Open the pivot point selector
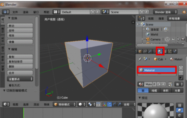This screenshot has height=118, width=187. point(91,104)
